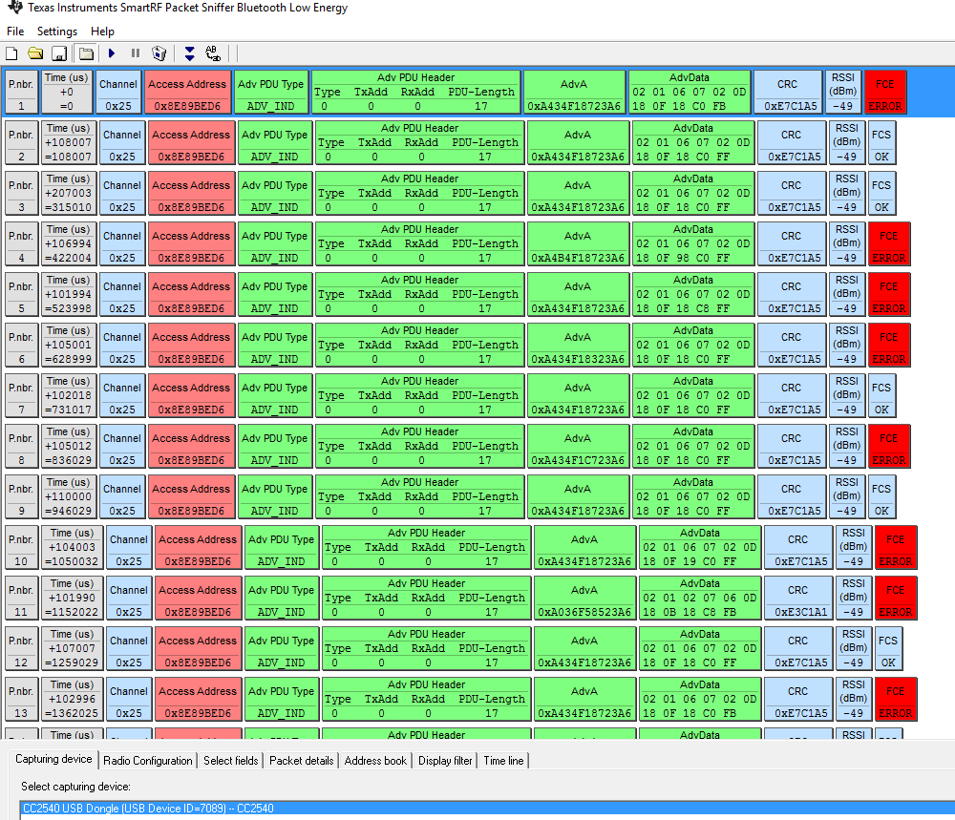Click packet 6 FCE ERROR cell
The height and width of the screenshot is (820, 955).
tap(888, 345)
